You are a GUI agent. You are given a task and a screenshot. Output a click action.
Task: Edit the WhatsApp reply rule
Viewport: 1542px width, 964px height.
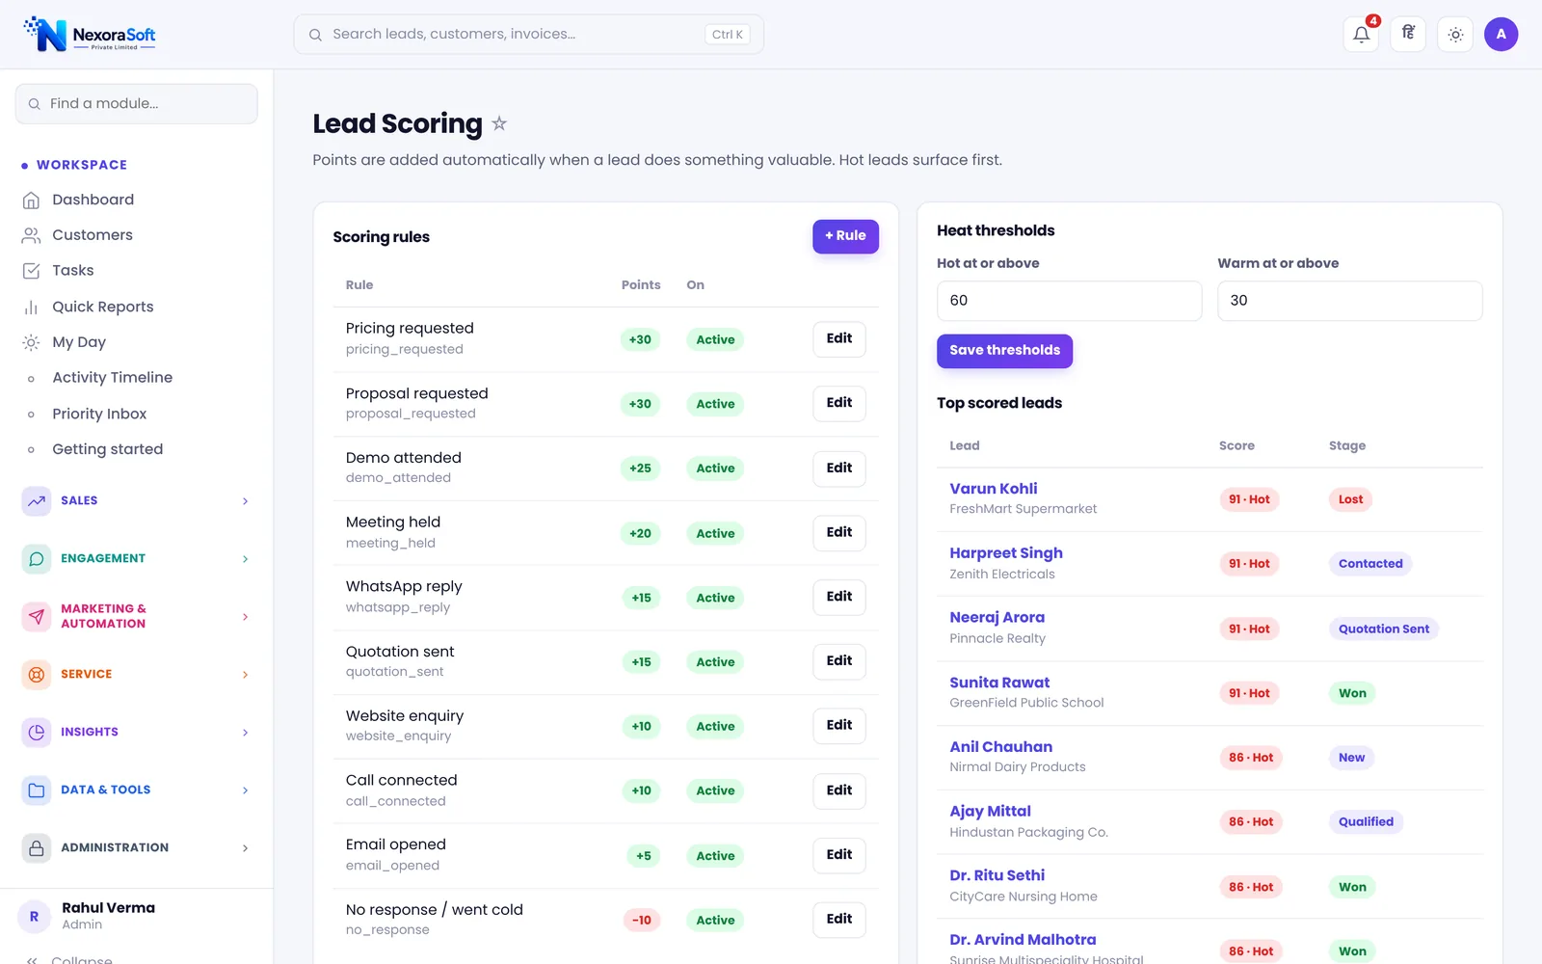(839, 597)
